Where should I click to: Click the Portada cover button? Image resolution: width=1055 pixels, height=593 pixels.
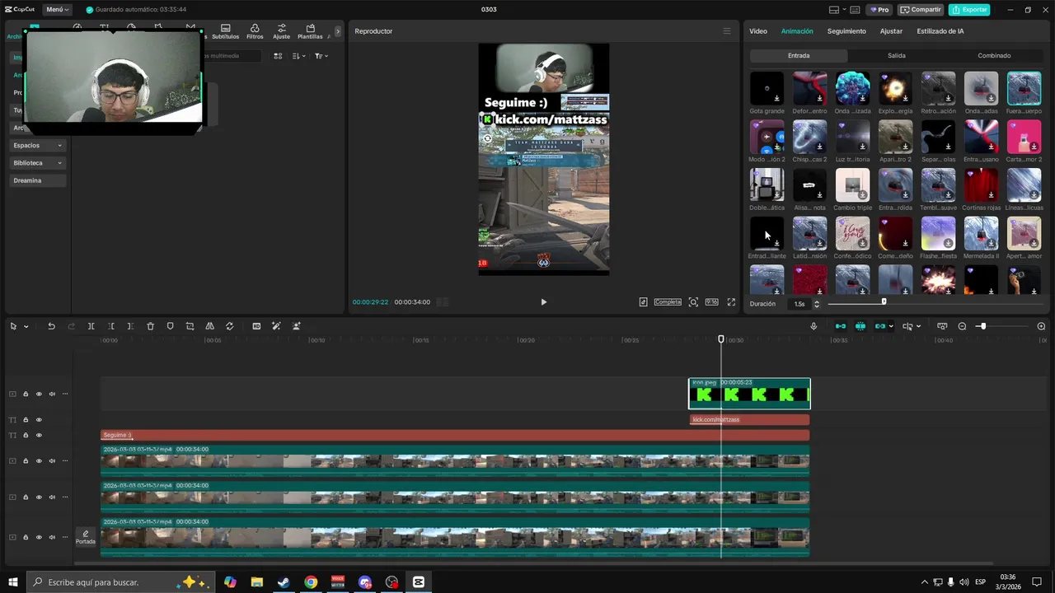[86, 537]
